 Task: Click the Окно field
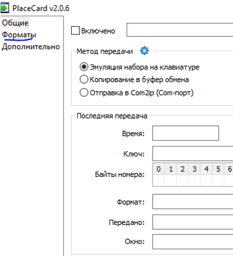point(193,242)
